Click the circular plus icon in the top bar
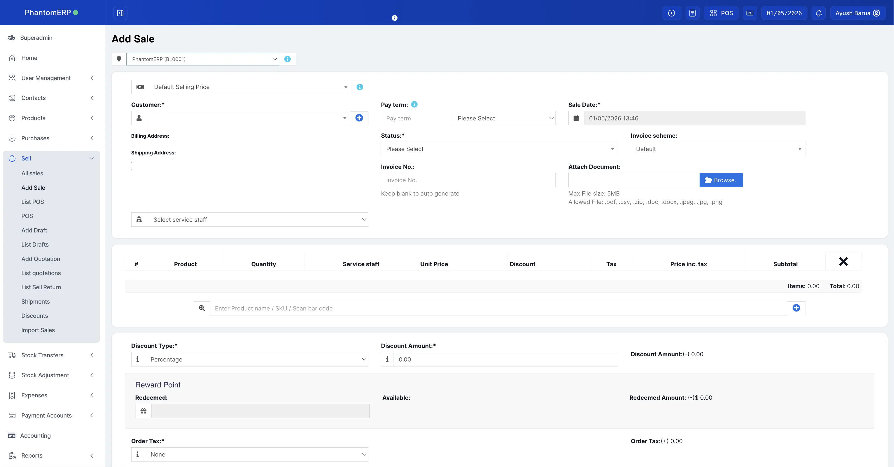Image resolution: width=894 pixels, height=467 pixels. coord(671,13)
